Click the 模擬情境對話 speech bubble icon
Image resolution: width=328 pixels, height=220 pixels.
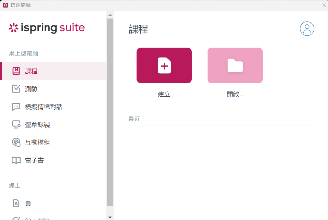point(16,107)
